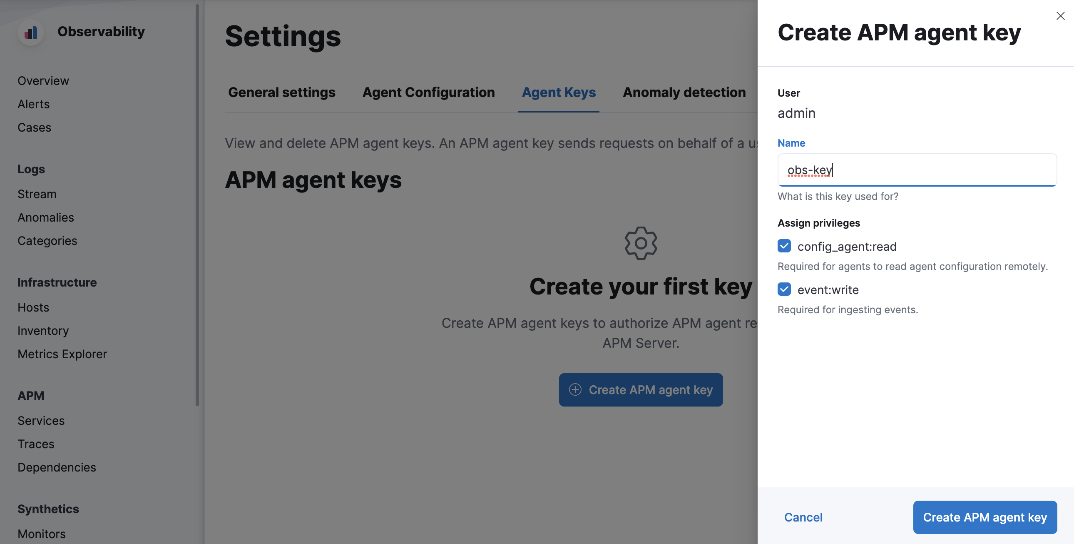Click the Metrics Explorer icon
The image size is (1074, 544).
coord(62,354)
